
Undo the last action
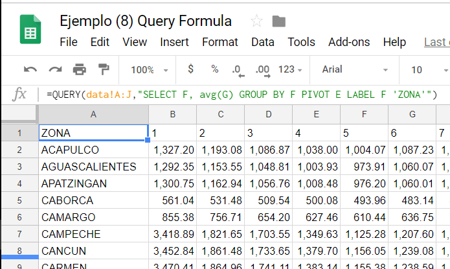(x=30, y=69)
